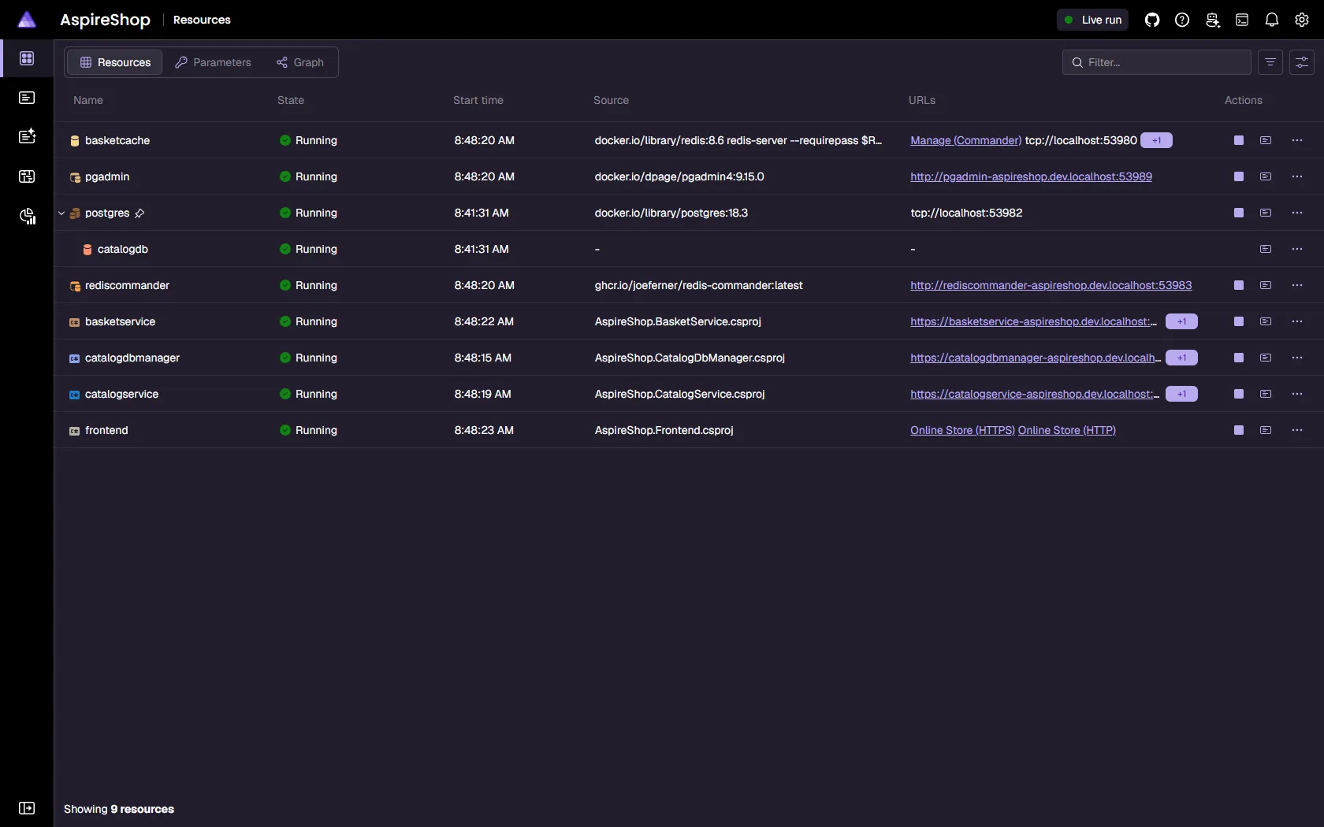Focus the Filter search field

click(x=1156, y=62)
